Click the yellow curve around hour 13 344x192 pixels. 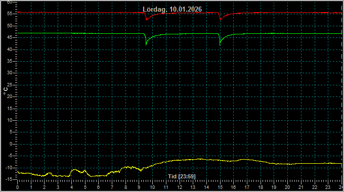[x=193, y=159]
